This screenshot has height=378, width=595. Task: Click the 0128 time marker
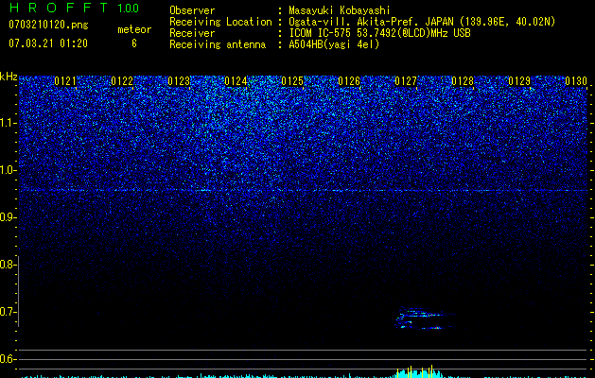tap(463, 81)
